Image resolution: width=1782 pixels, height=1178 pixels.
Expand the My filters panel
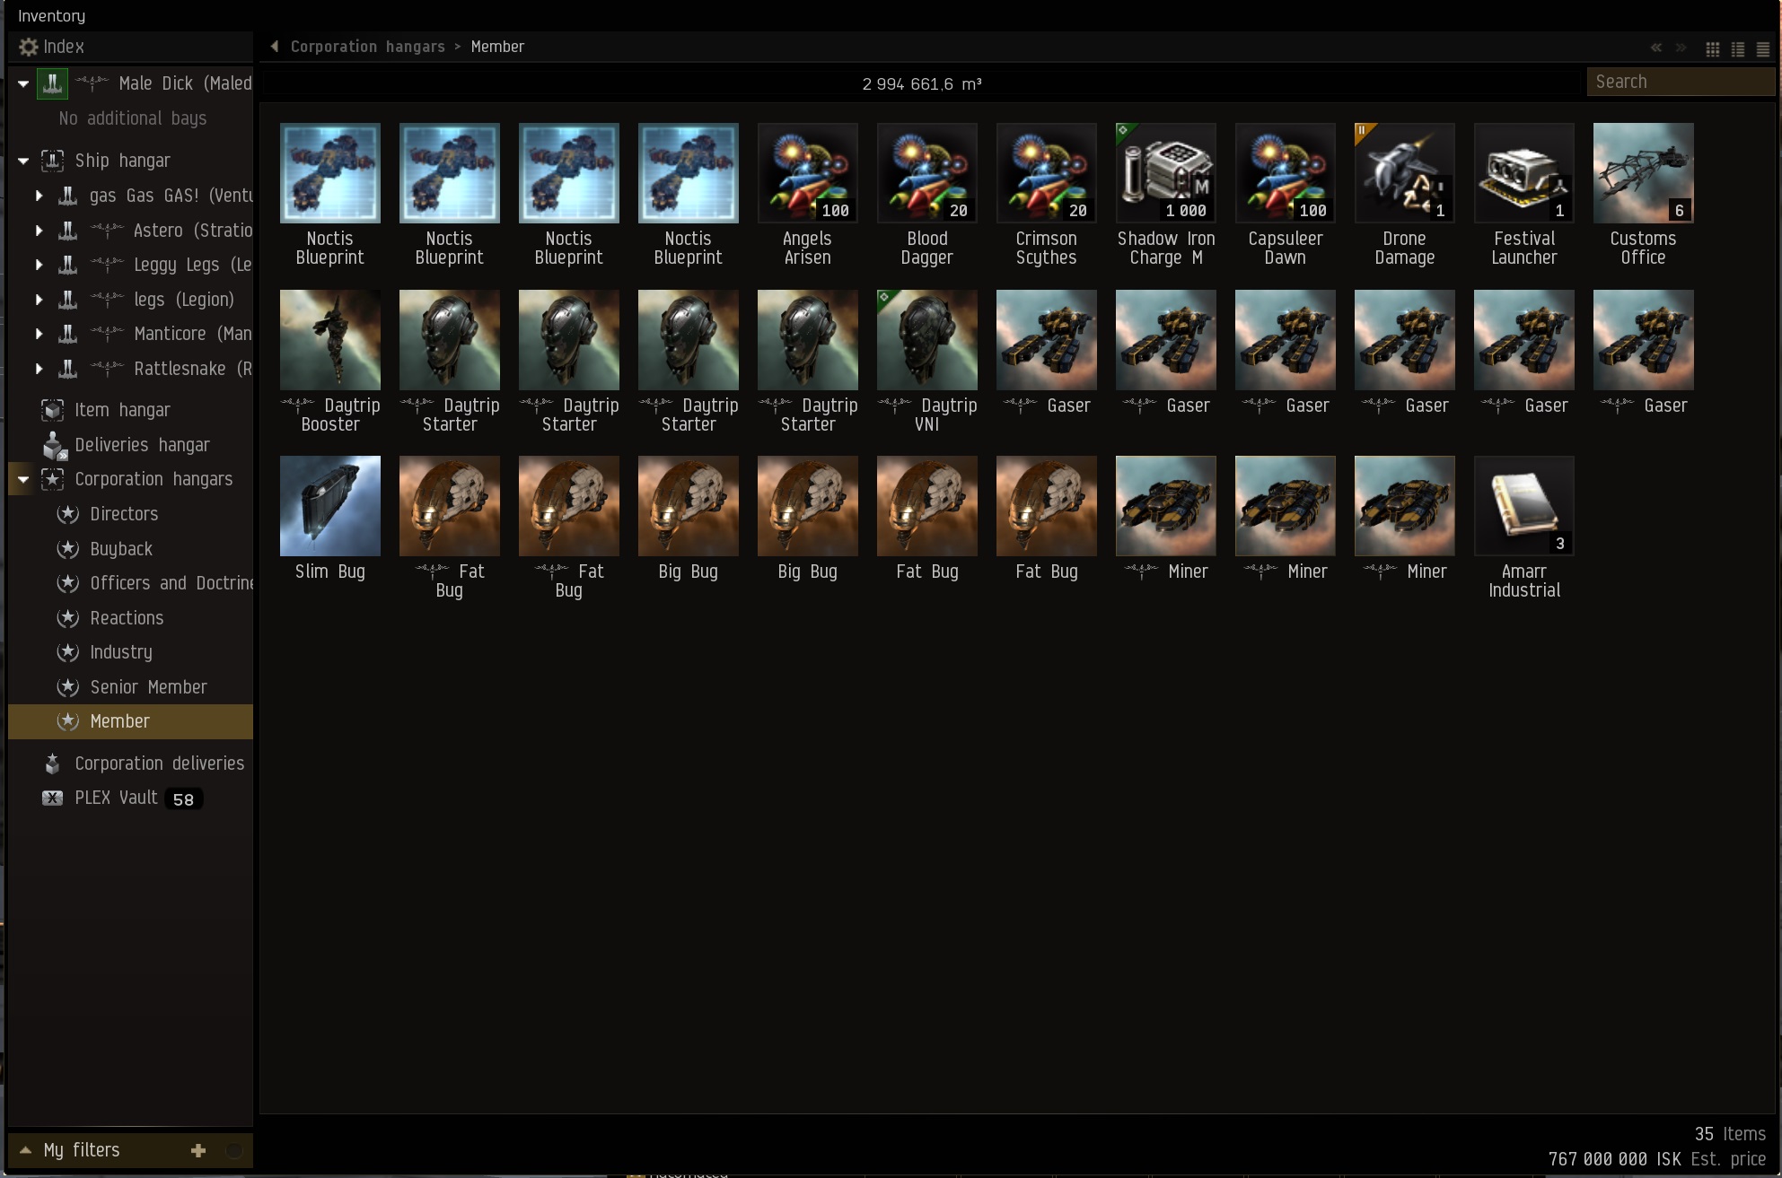click(x=25, y=1150)
